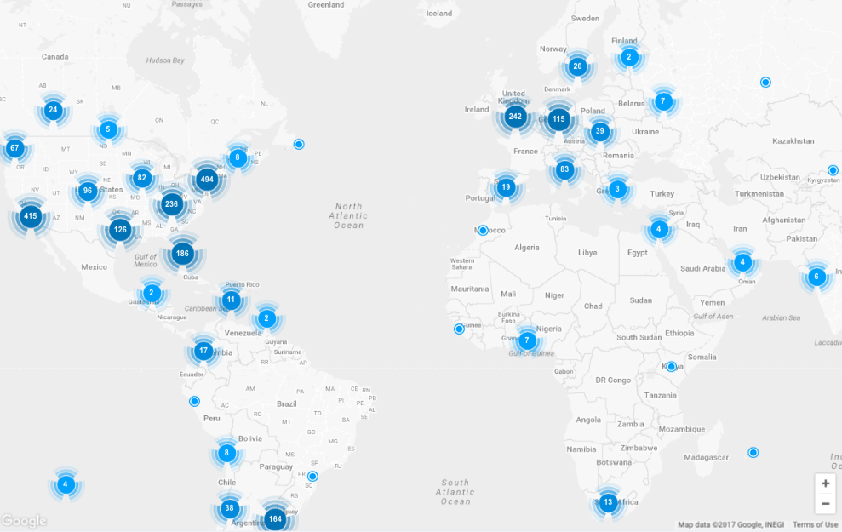
Task: Click the 126 cluster marker over Texas
Action: point(120,230)
